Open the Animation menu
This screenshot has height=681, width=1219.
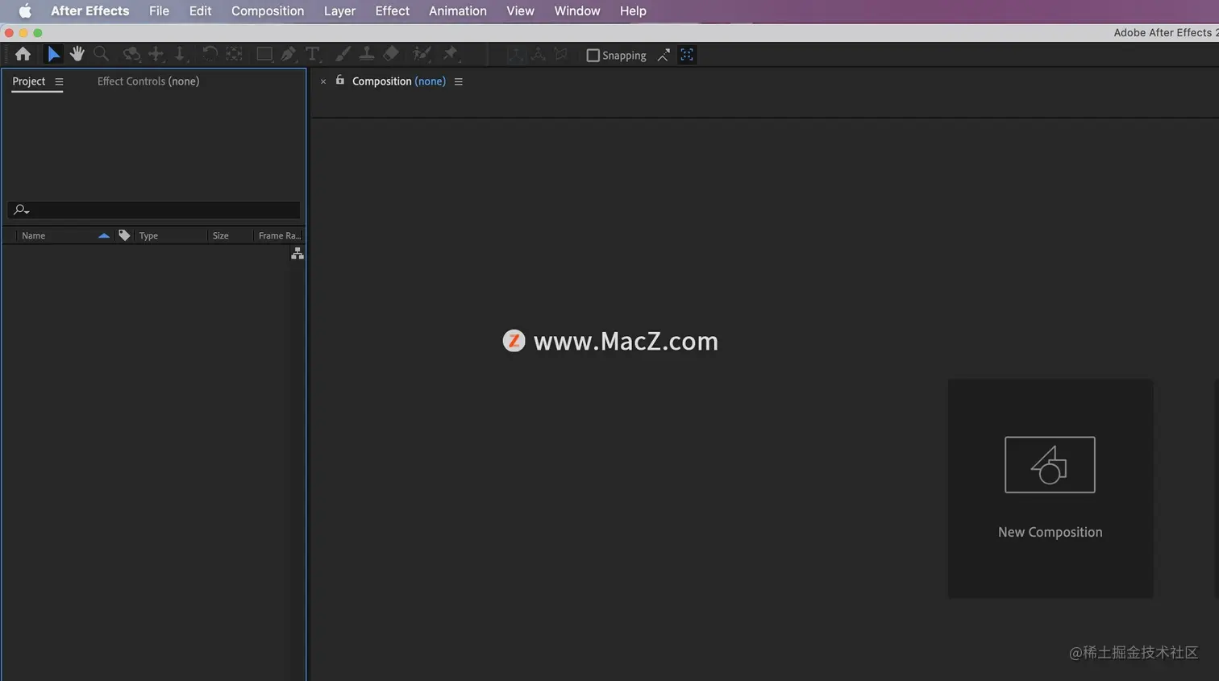click(458, 10)
